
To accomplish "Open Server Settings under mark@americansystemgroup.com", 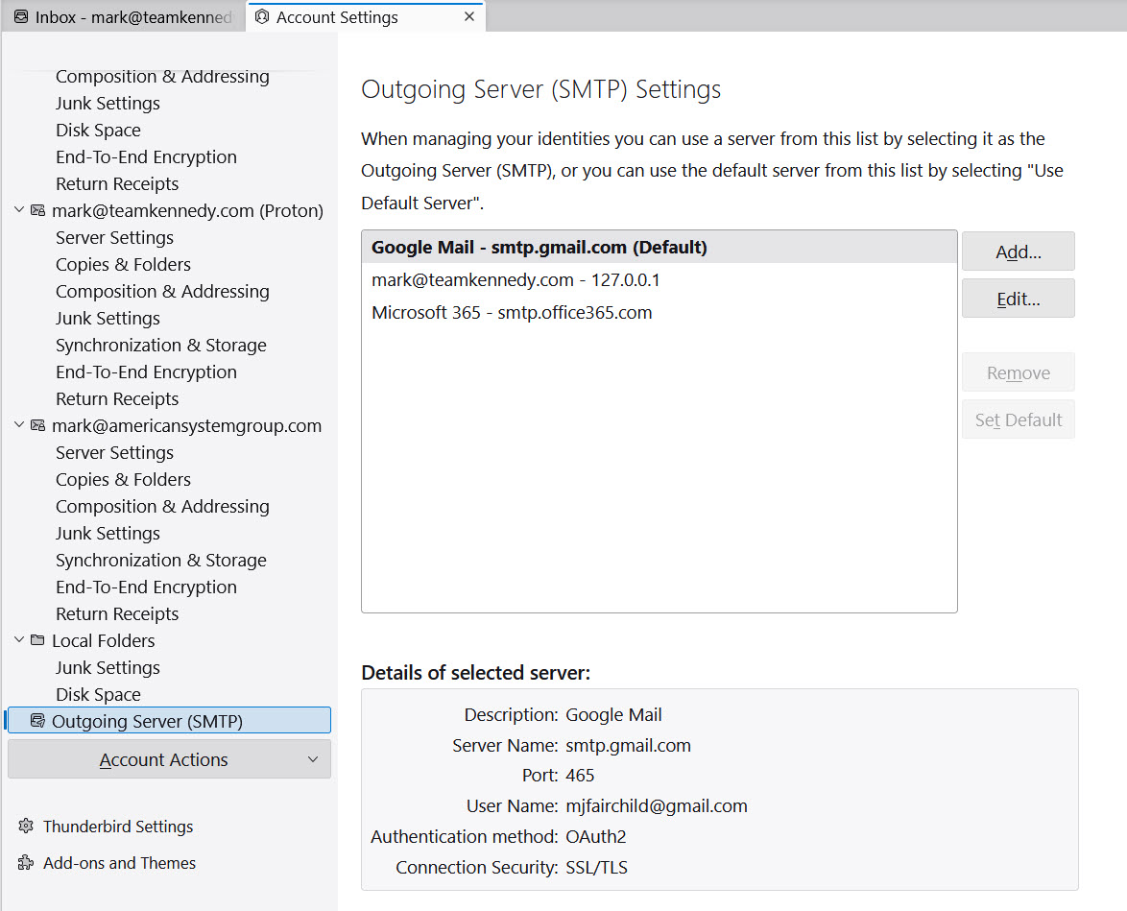I will 114,452.
